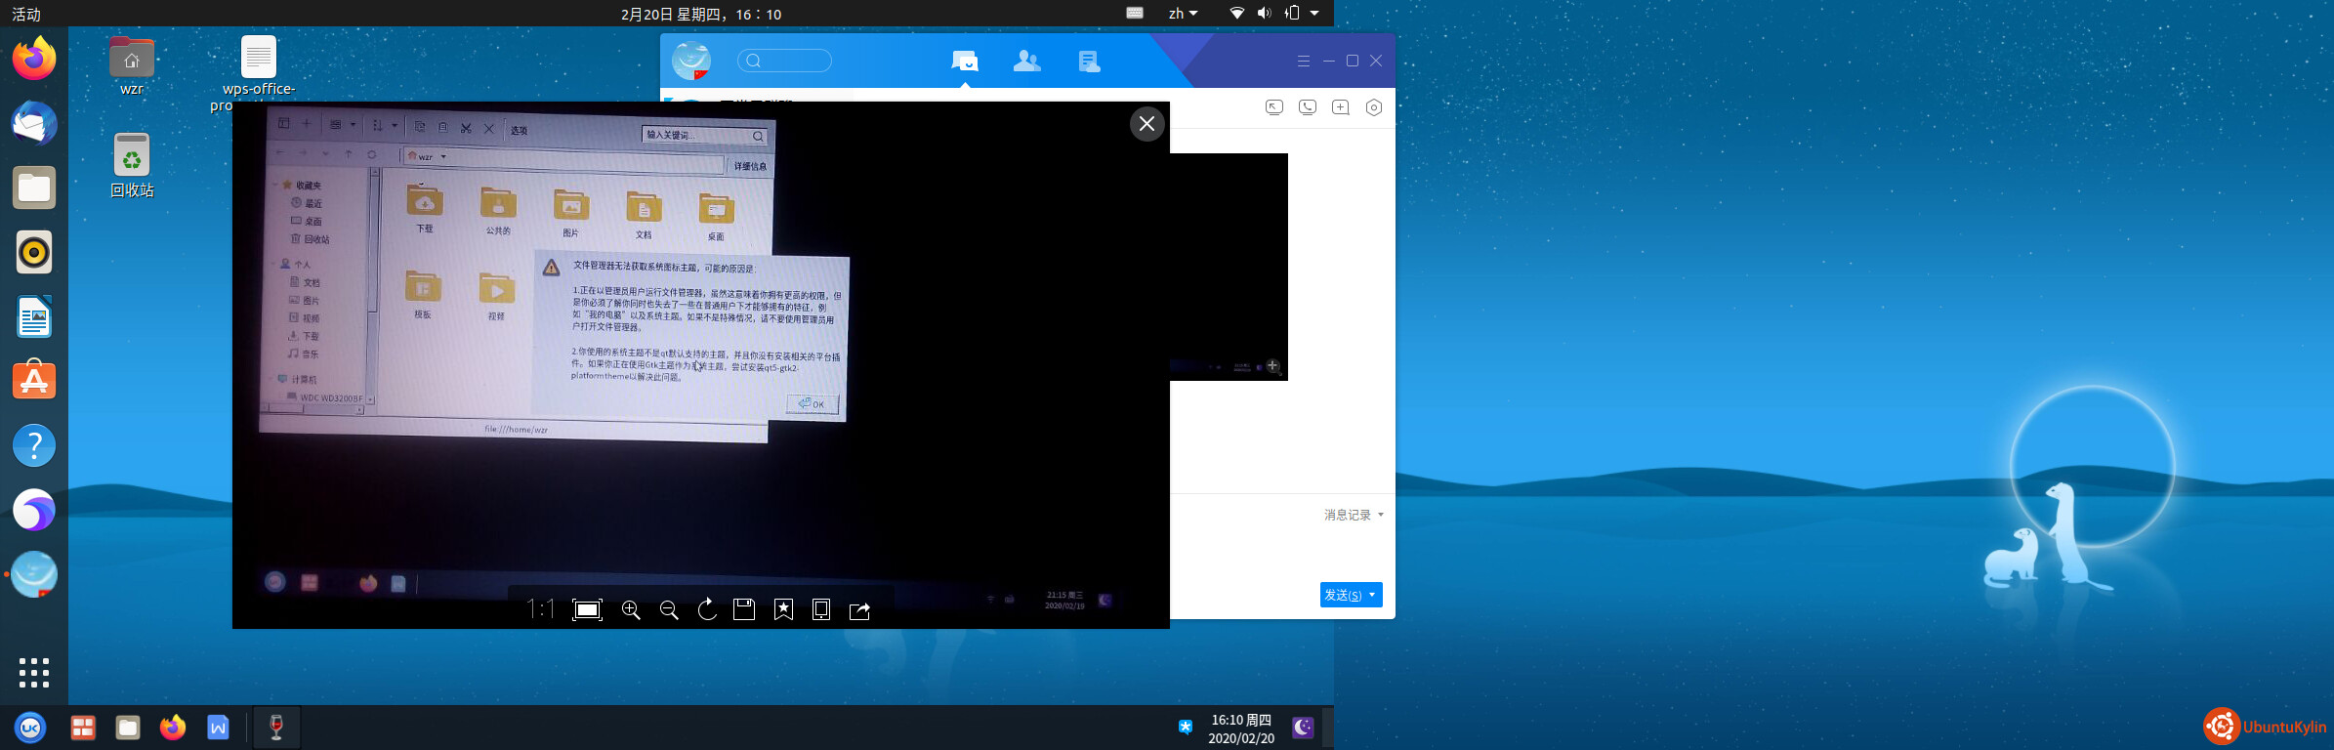Save the image with floppy disk icon
Screen dimensions: 2334x750
[744, 610]
